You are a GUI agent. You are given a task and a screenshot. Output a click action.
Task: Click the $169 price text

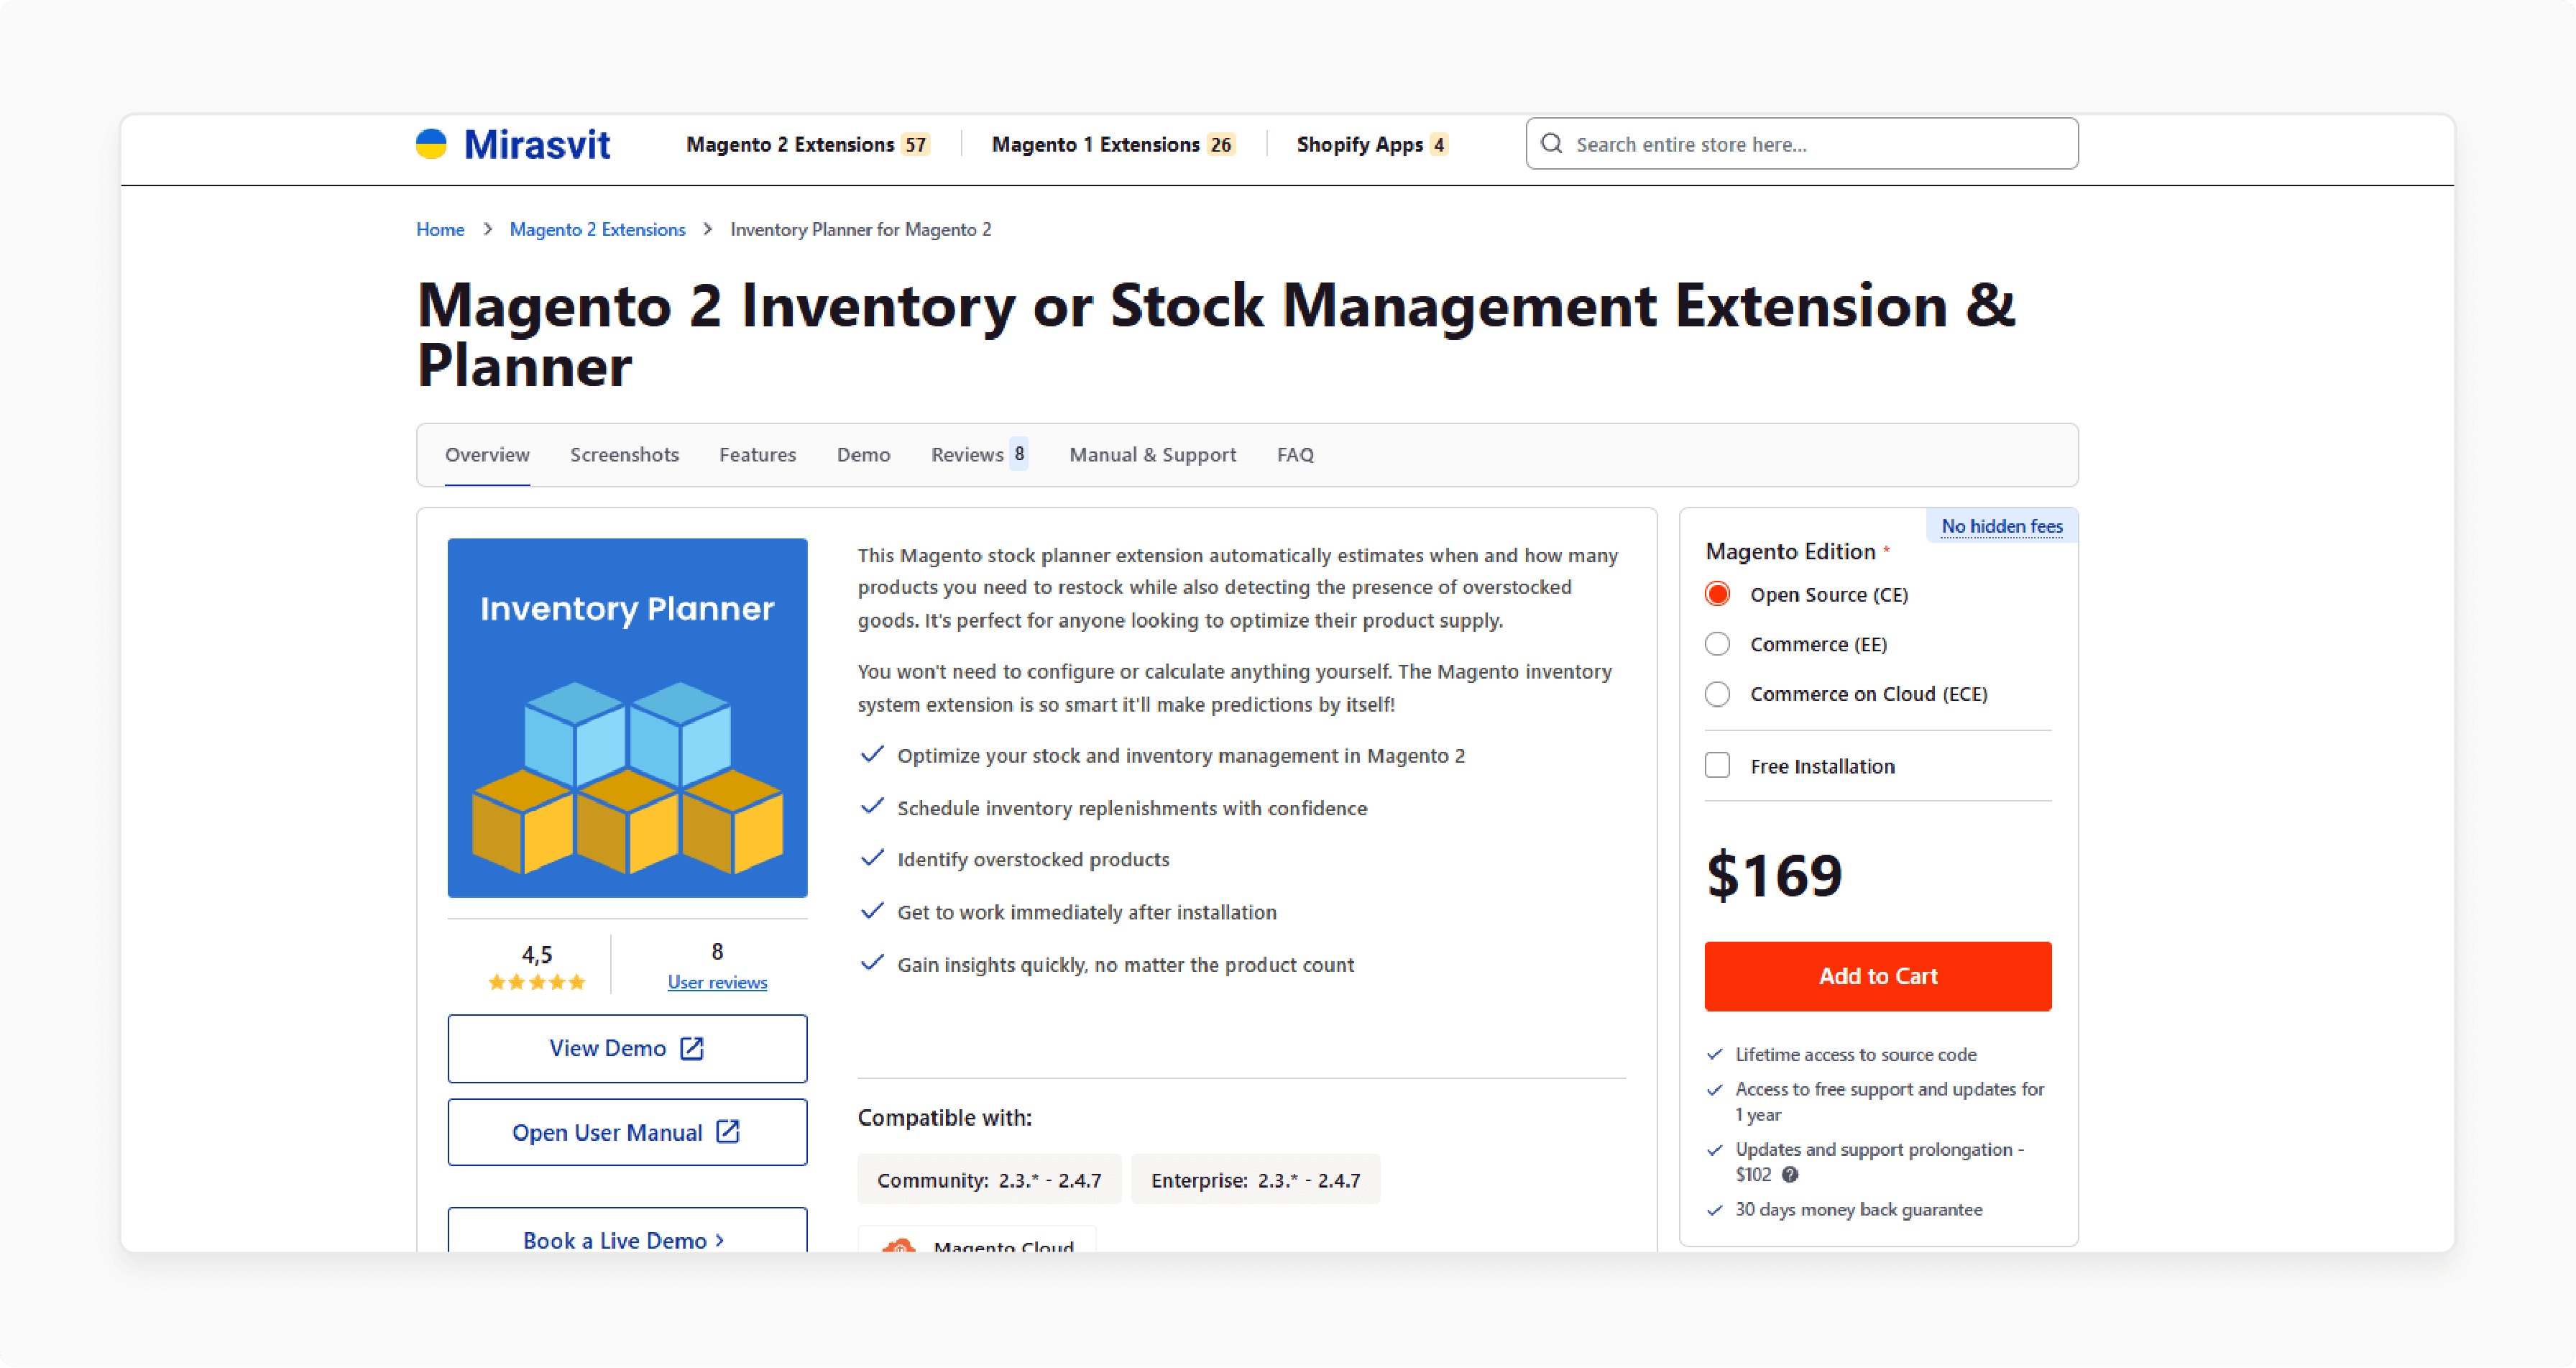pos(1774,875)
